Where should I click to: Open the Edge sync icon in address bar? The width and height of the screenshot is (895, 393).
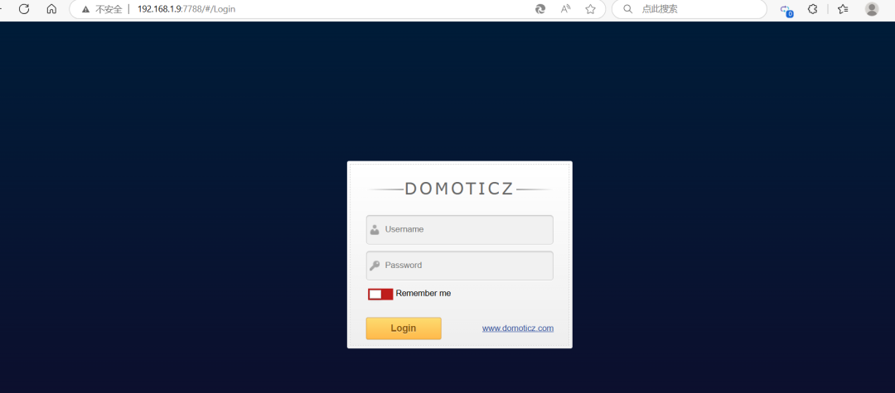(540, 9)
